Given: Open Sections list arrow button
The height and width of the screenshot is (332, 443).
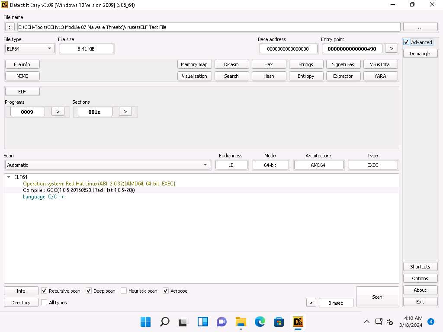Looking at the screenshot, I should pos(125,112).
